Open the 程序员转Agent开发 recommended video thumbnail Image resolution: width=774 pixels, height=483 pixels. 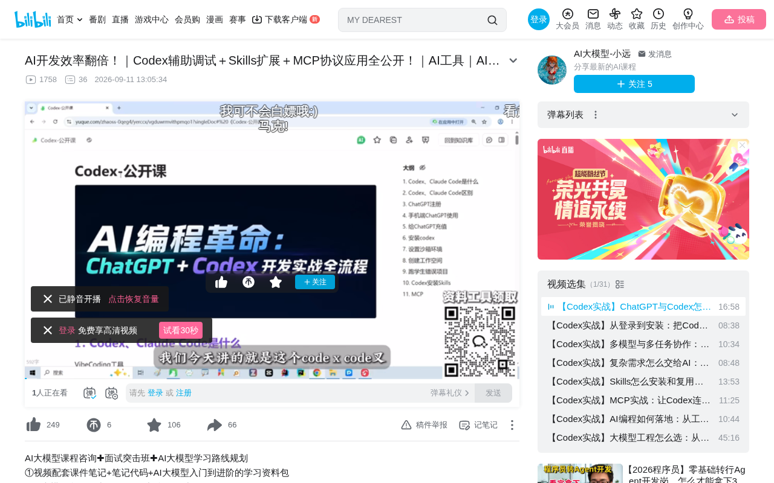(x=580, y=473)
